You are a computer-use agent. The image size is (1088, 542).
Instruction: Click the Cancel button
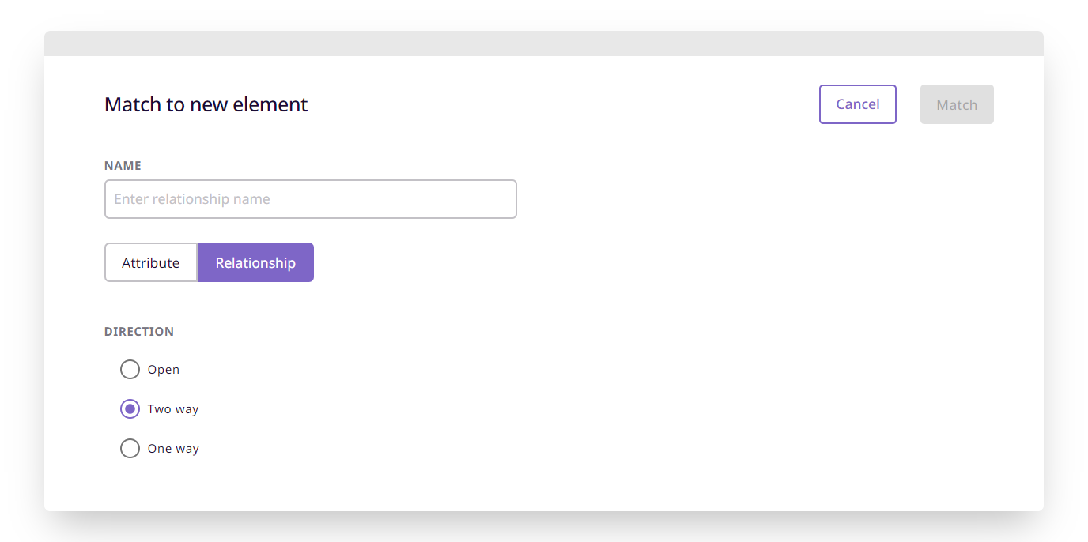click(x=857, y=104)
